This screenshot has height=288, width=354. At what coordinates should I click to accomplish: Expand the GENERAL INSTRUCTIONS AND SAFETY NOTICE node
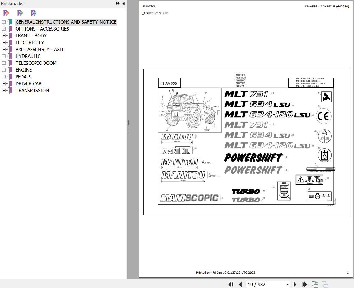[x=4, y=22]
